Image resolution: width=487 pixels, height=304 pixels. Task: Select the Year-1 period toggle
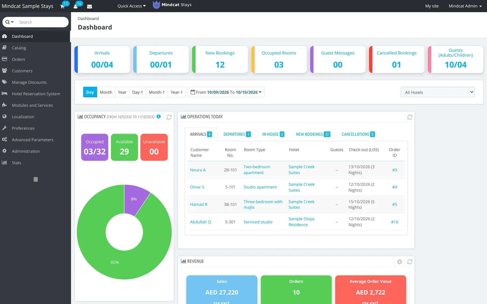click(177, 92)
